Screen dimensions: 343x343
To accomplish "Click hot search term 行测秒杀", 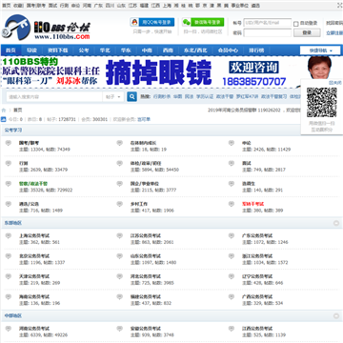I will [162, 96].
